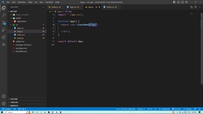Image resolution: width=203 pixels, height=114 pixels.
Task: Click Spaces: 2 indentation setting
Action: pos(141,109)
